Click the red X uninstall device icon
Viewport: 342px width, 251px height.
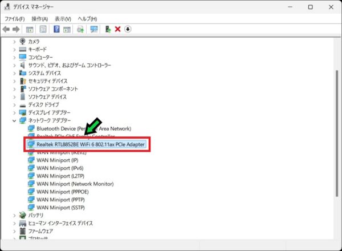[x=117, y=29]
